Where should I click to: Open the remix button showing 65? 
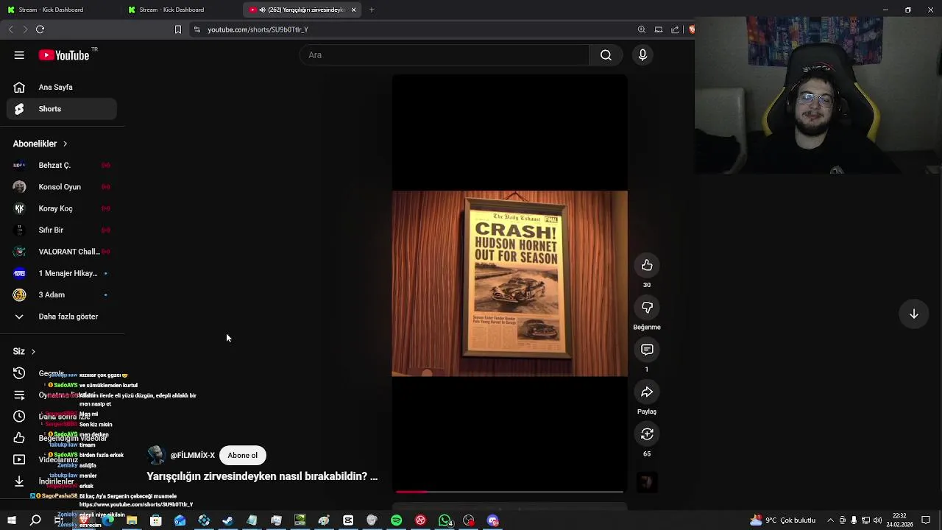coord(647,434)
